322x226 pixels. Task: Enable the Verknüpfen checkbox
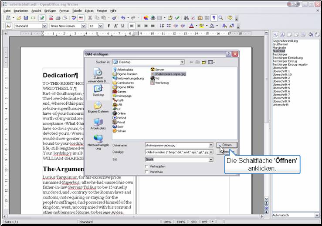click(x=146, y=166)
